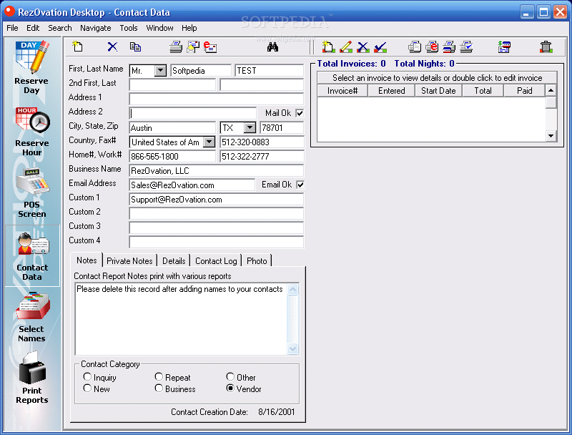Open the Mr. title dropdown
This screenshot has width=572, height=435.
pyautogui.click(x=160, y=70)
